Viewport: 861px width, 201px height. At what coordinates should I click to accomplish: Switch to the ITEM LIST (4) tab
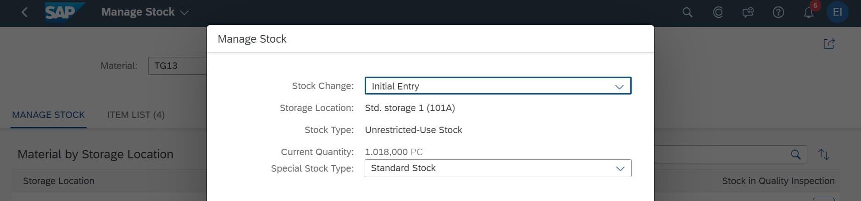[x=136, y=115]
